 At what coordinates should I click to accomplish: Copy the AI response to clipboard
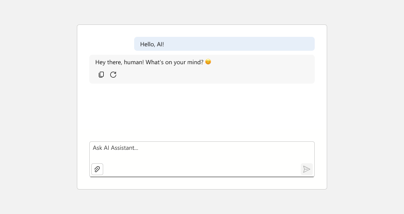tap(101, 75)
